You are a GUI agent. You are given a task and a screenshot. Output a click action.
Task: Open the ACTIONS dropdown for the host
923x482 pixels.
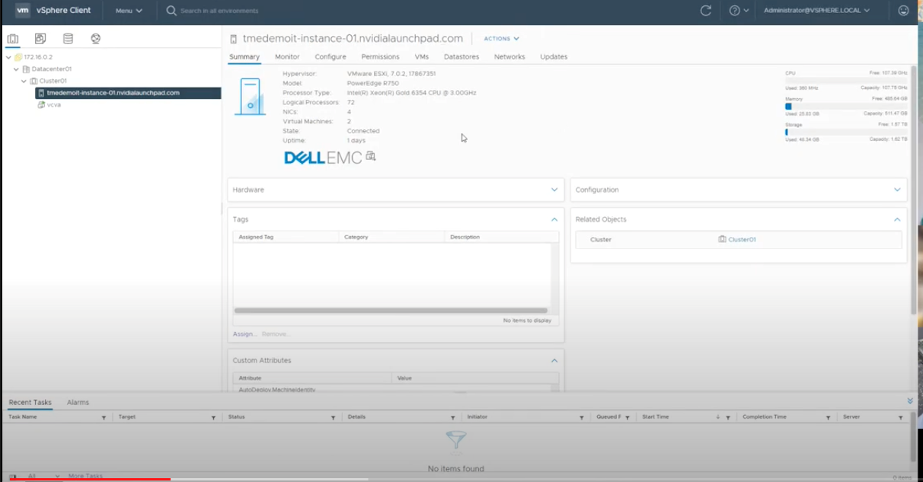point(501,39)
